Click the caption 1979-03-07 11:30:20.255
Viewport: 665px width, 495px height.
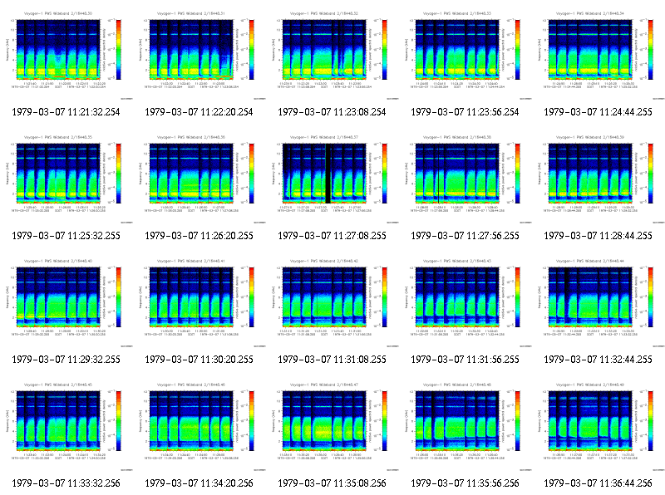coord(199,360)
